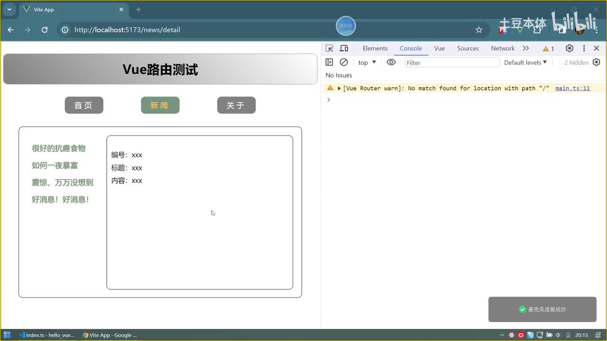
Task: Reload the page with refresh icon
Action: pos(45,30)
